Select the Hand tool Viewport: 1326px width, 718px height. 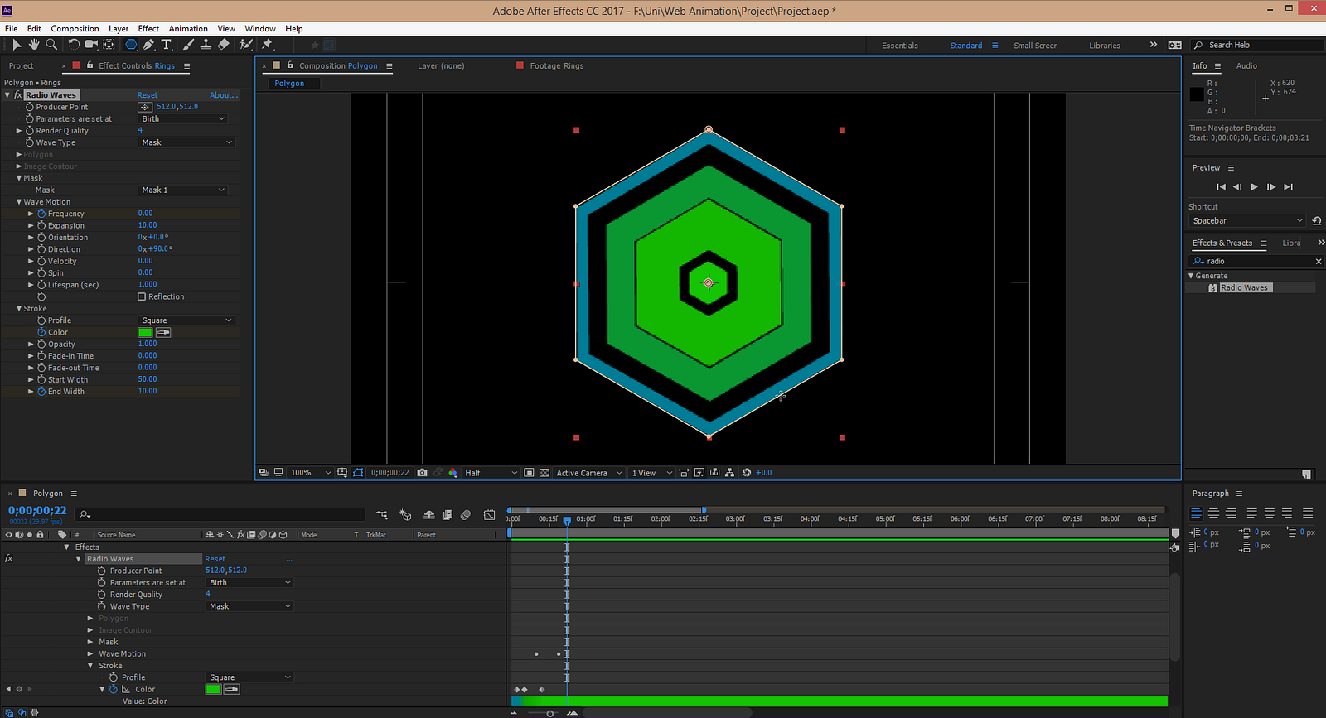coord(34,45)
